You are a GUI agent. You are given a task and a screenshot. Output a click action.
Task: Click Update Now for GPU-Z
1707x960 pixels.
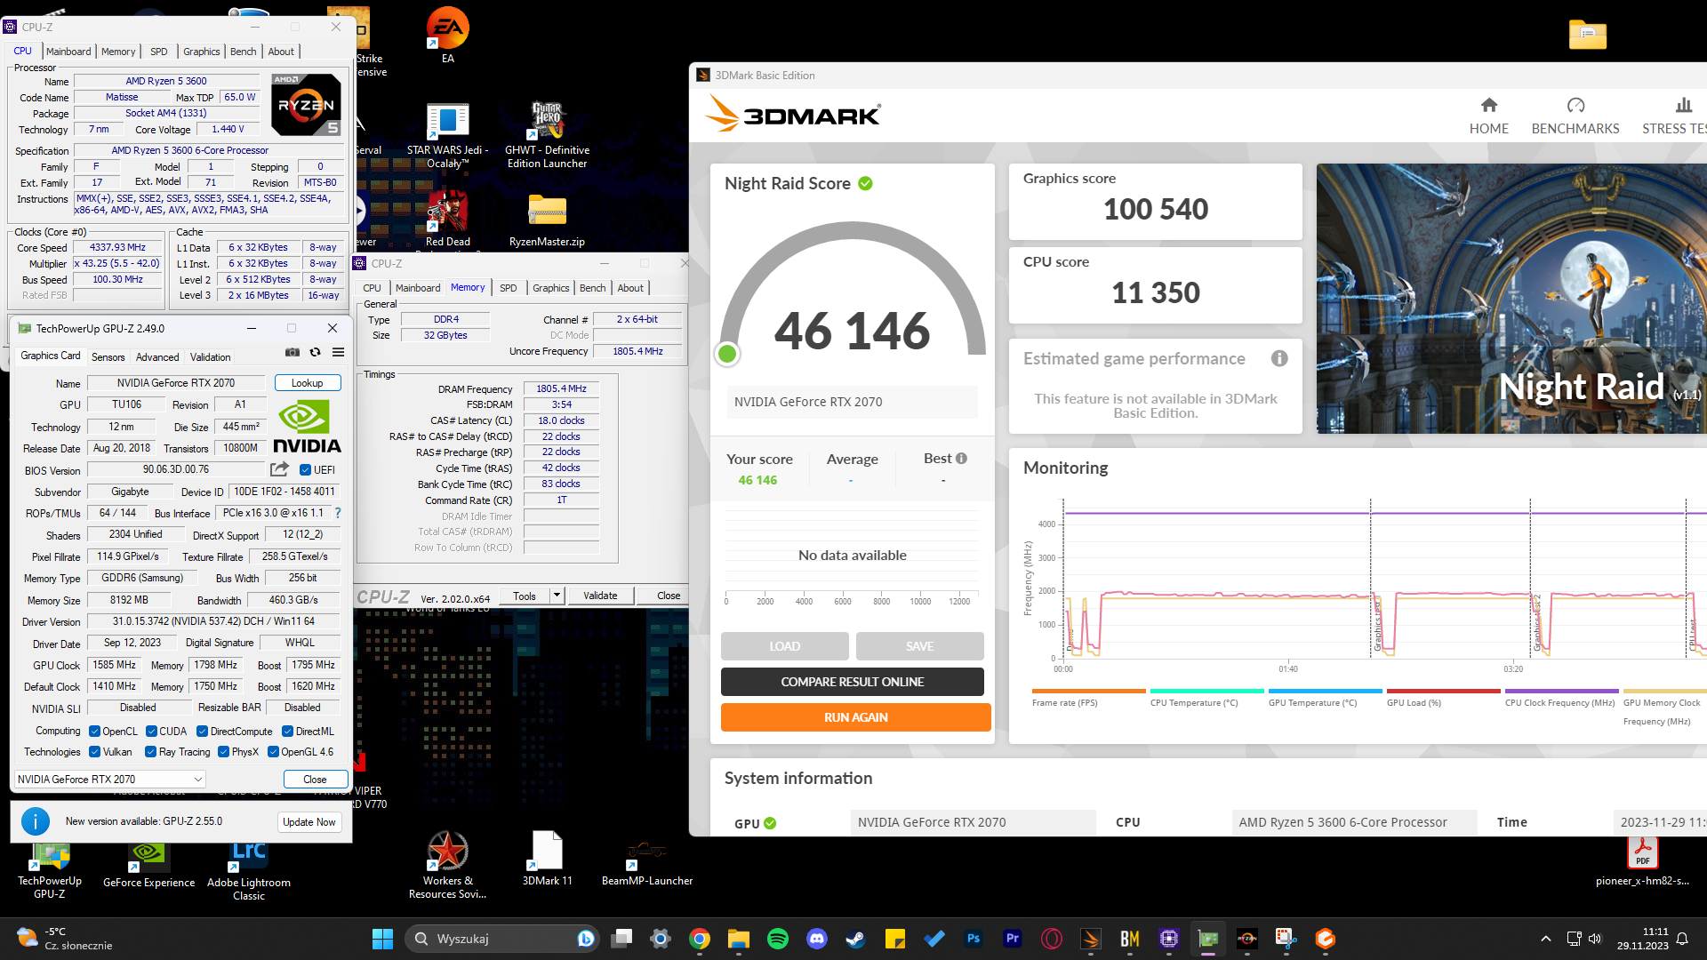(x=309, y=822)
